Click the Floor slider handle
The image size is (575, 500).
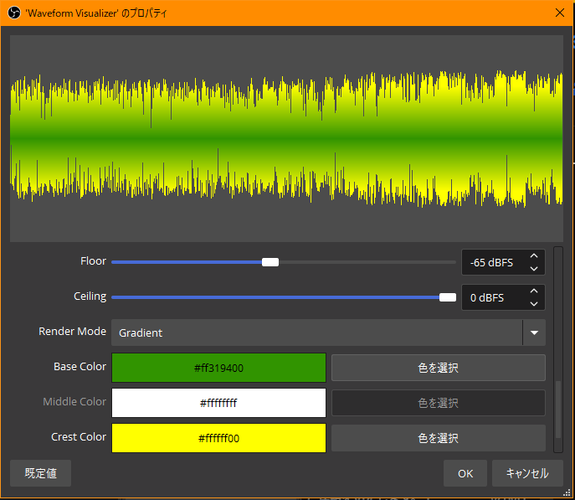[x=270, y=262]
